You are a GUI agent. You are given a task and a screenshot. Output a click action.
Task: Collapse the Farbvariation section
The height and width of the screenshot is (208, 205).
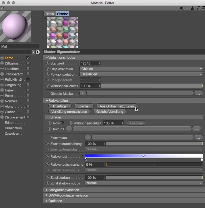tap(47, 101)
